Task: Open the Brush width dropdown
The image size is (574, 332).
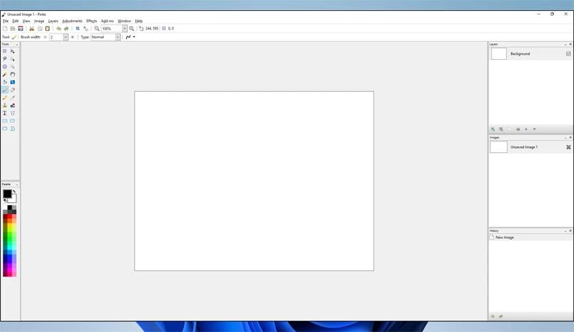Action: click(65, 37)
